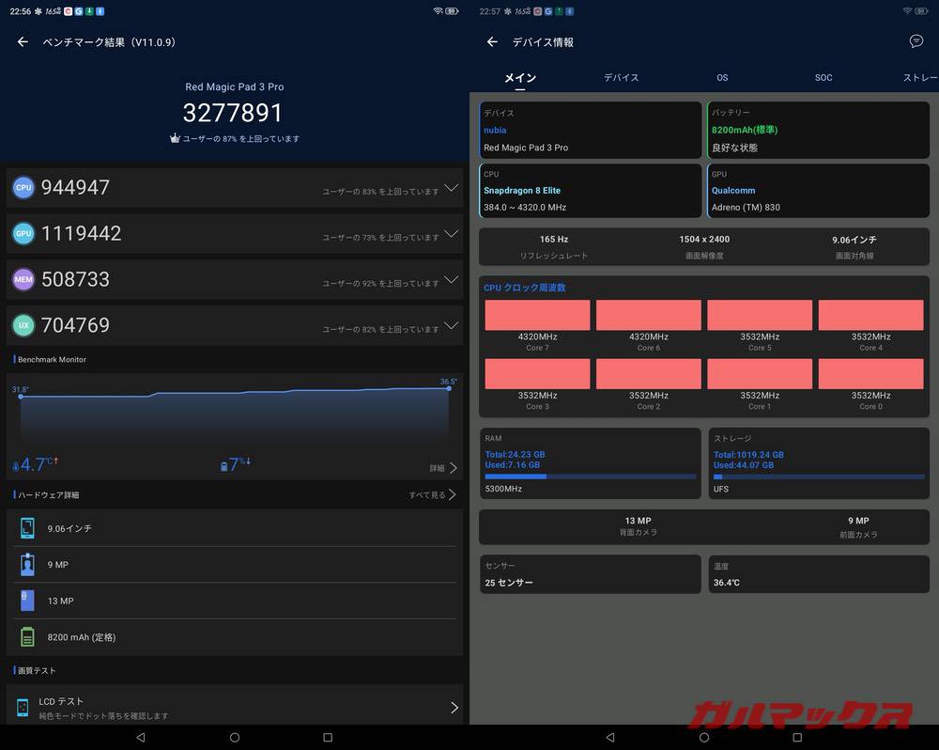
Task: Expand the CPU score 944947 details
Action: (x=451, y=188)
